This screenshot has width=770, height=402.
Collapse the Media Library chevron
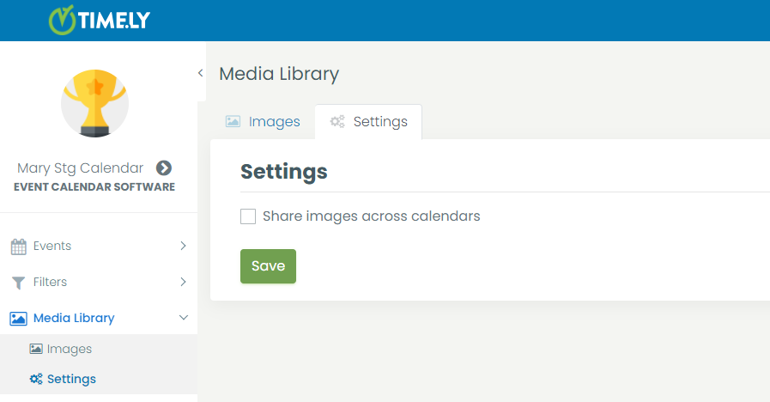tap(184, 318)
